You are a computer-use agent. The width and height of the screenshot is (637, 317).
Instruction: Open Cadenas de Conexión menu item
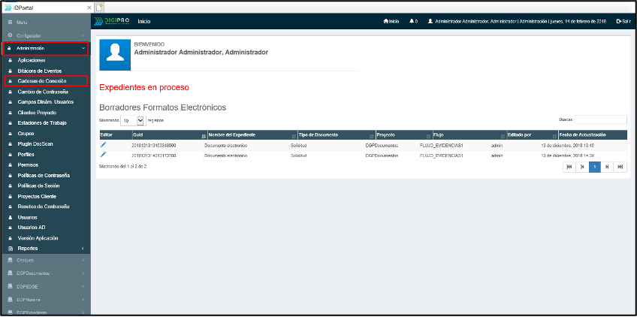pos(42,80)
